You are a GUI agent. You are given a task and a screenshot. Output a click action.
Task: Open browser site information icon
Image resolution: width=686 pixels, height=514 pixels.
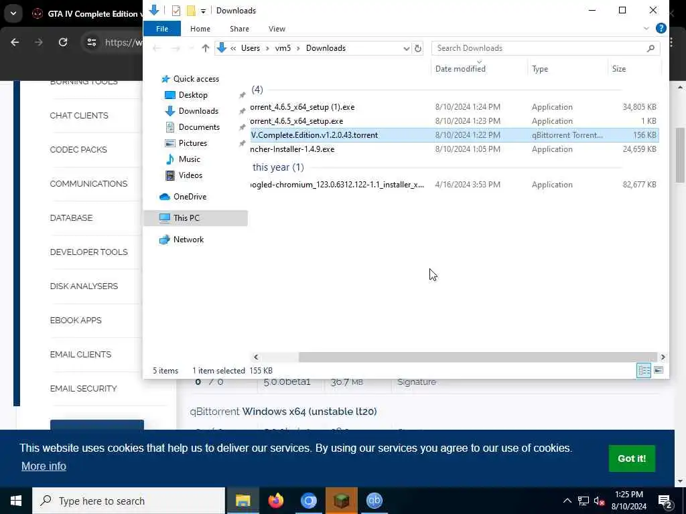click(x=91, y=42)
